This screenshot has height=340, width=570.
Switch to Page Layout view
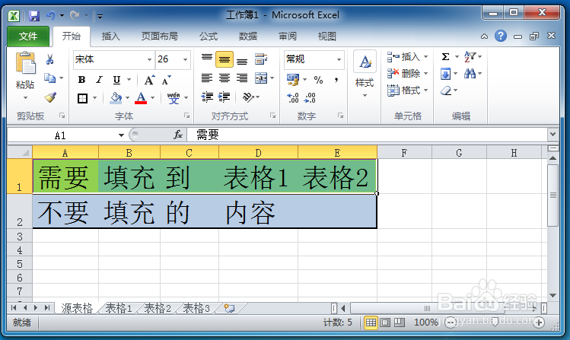[x=385, y=323]
